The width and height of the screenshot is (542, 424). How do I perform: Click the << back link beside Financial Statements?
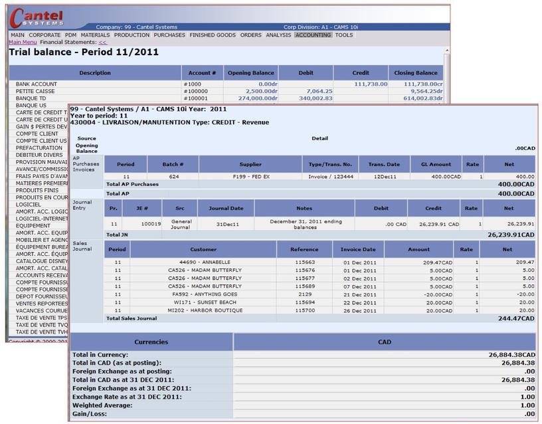[103, 42]
